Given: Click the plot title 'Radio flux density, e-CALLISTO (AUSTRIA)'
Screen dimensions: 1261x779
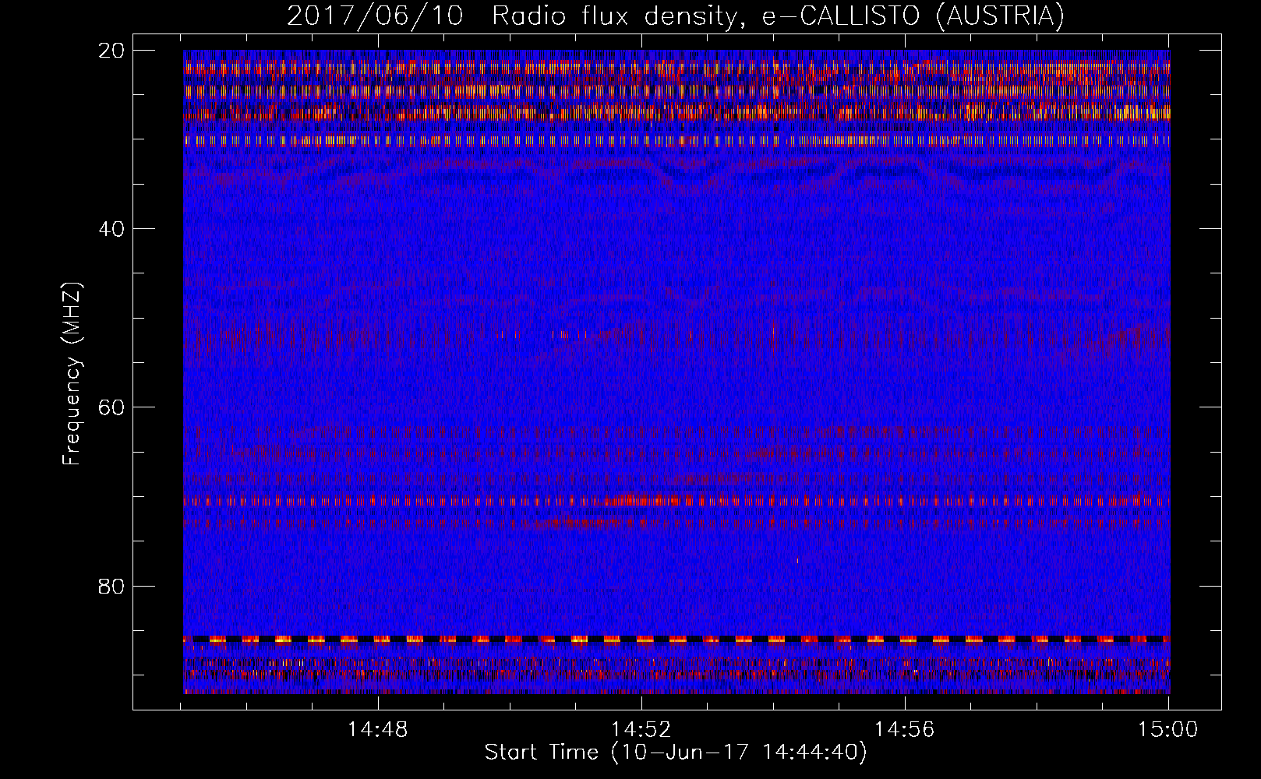Looking at the screenshot, I should [778, 16].
